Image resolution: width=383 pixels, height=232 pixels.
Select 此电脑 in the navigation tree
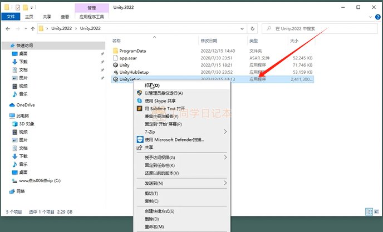pyautogui.click(x=22, y=115)
